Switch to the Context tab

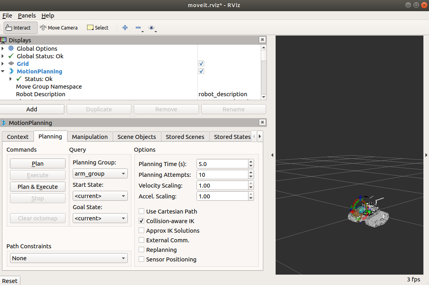click(x=18, y=137)
